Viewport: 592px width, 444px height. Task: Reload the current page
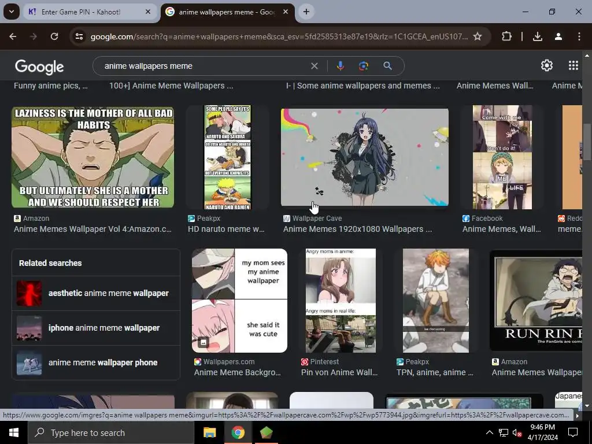click(54, 36)
